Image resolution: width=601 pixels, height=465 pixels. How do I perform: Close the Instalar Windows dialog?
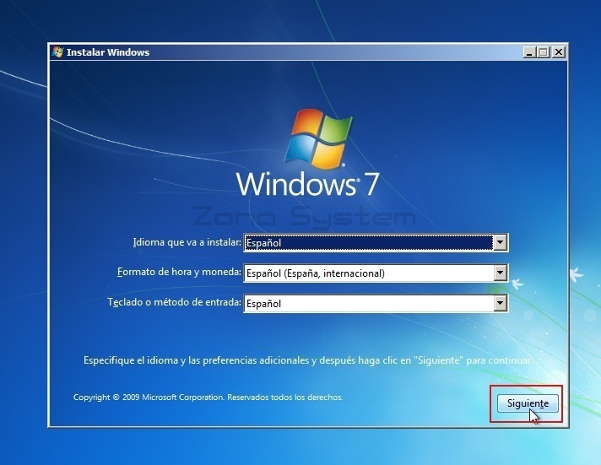pyautogui.click(x=559, y=52)
